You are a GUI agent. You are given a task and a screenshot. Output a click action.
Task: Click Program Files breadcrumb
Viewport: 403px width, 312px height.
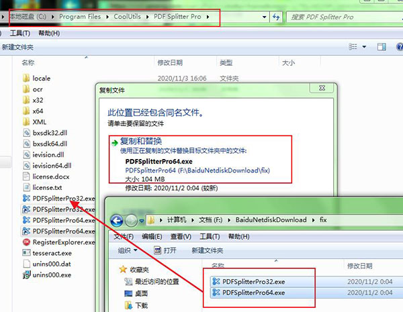(80, 17)
